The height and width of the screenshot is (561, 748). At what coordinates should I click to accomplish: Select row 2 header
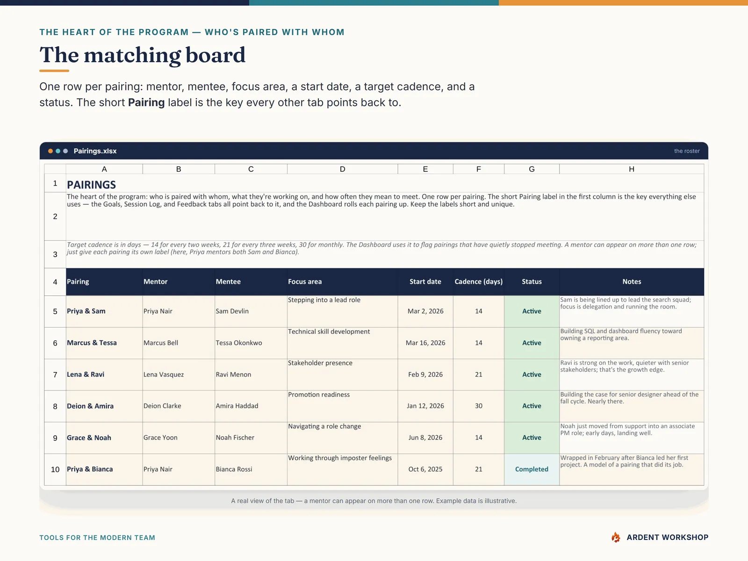(55, 216)
